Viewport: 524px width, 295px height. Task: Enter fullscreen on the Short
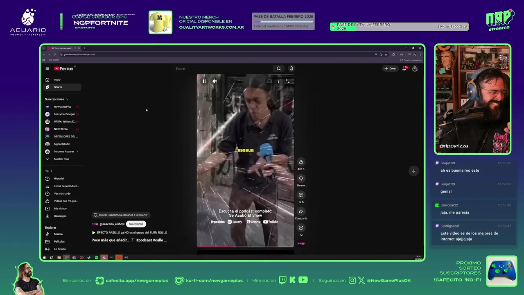(x=287, y=81)
